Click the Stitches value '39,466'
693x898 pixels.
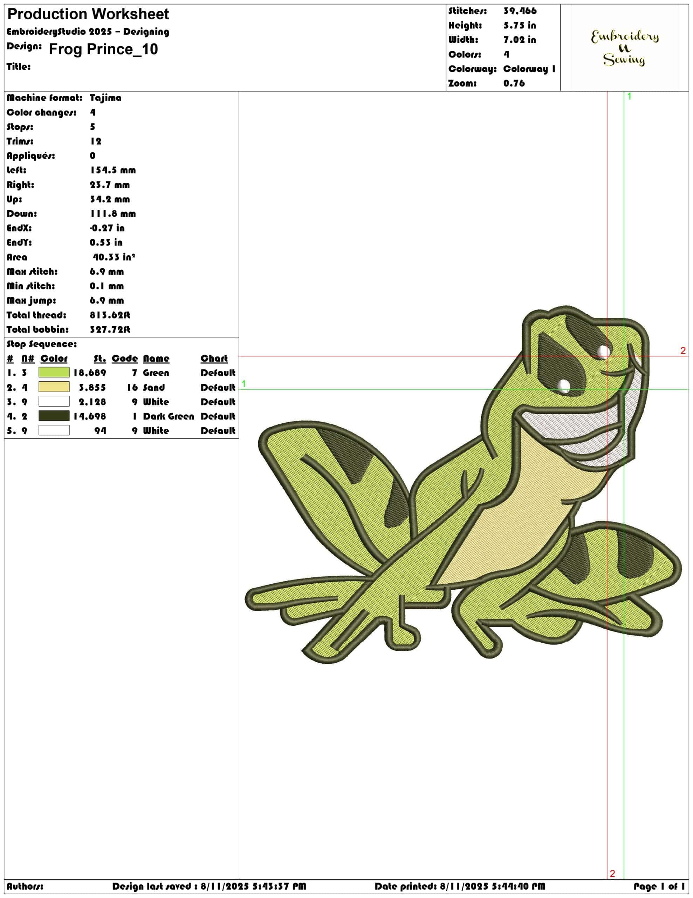coord(520,11)
